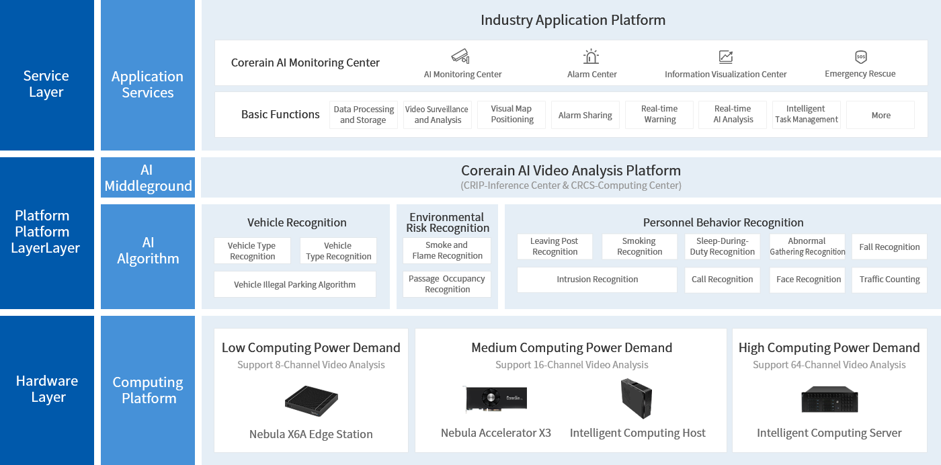941x465 pixels.
Task: Click the Intelligent Computing Host image
Action: click(636, 398)
